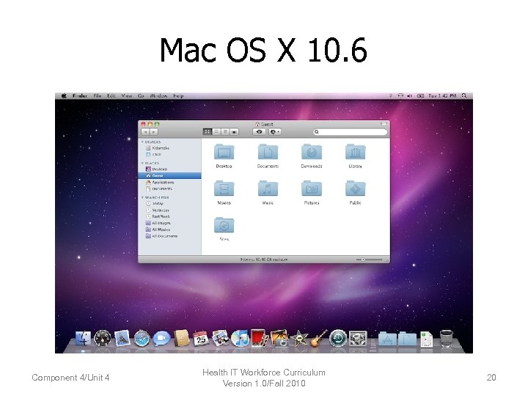Open the Library folder icon

tap(355, 152)
